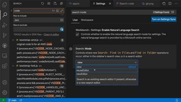Close the Settings tab
Viewport: 181px width, 102px height.
(110, 4)
